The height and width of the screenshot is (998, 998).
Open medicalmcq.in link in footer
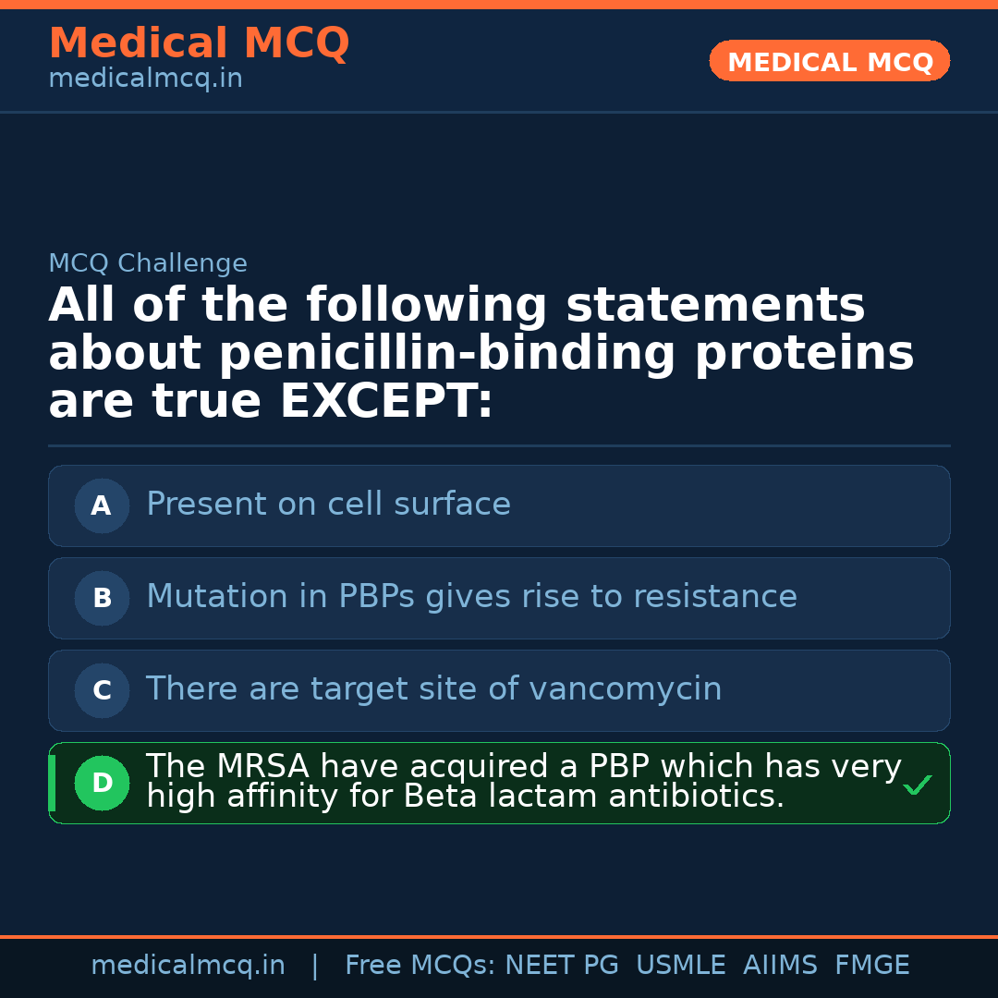pos(188,966)
